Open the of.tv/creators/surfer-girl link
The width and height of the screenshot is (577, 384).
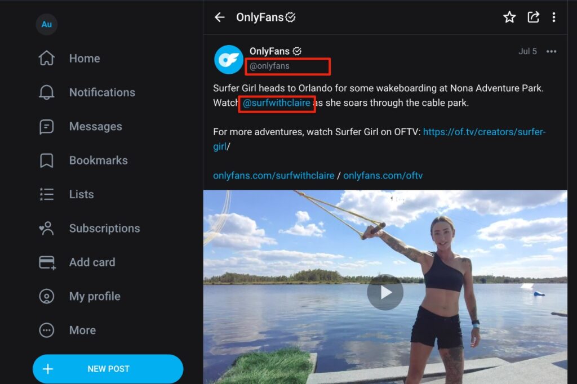484,132
